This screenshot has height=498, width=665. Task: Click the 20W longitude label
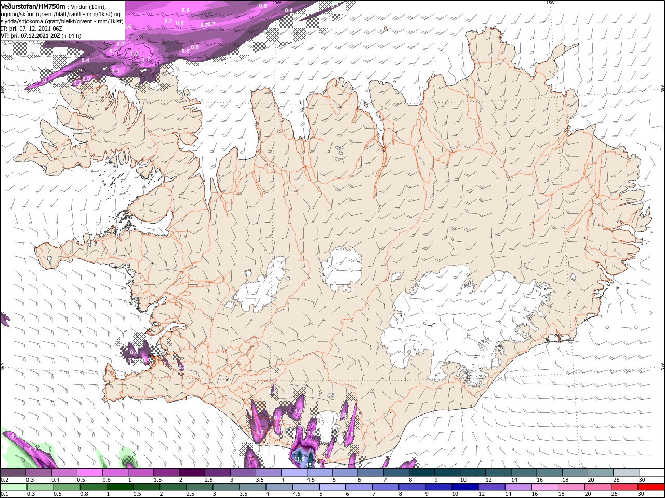coord(276,3)
